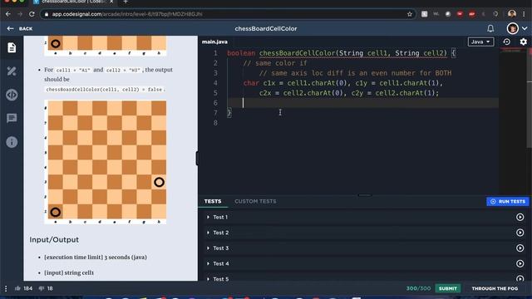Screen dimensions: 532x299
Task: Place cursor on code line 6
Action: (362, 103)
